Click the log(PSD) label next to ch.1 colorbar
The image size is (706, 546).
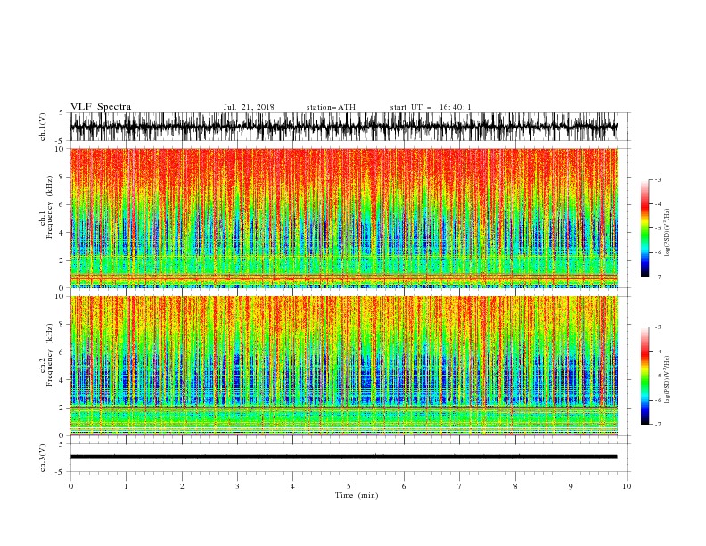click(x=667, y=232)
